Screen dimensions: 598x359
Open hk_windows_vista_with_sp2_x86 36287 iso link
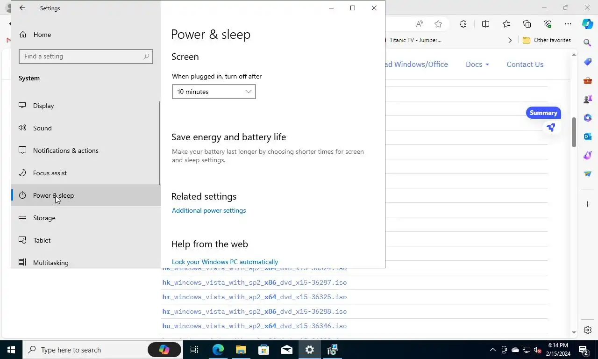point(255,282)
